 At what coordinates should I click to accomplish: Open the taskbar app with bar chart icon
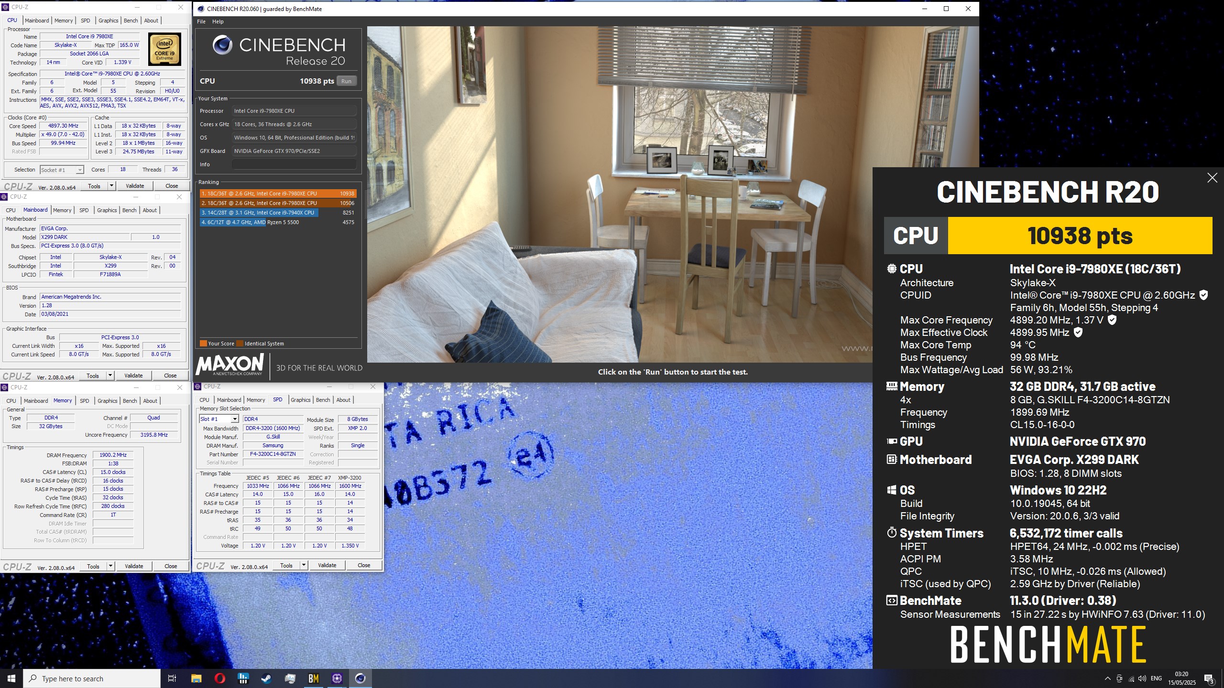tap(243, 678)
